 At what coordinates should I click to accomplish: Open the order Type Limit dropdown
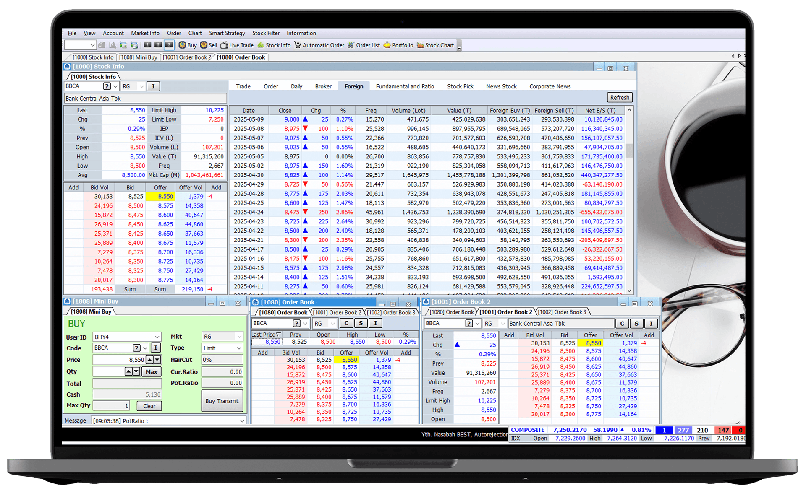coord(239,348)
